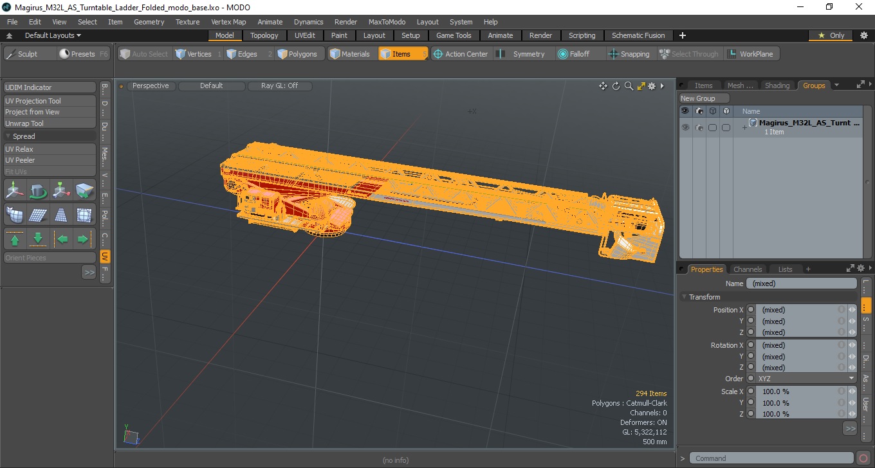Select the UV rotate tool icon
875x468 pixels.
pos(38,190)
